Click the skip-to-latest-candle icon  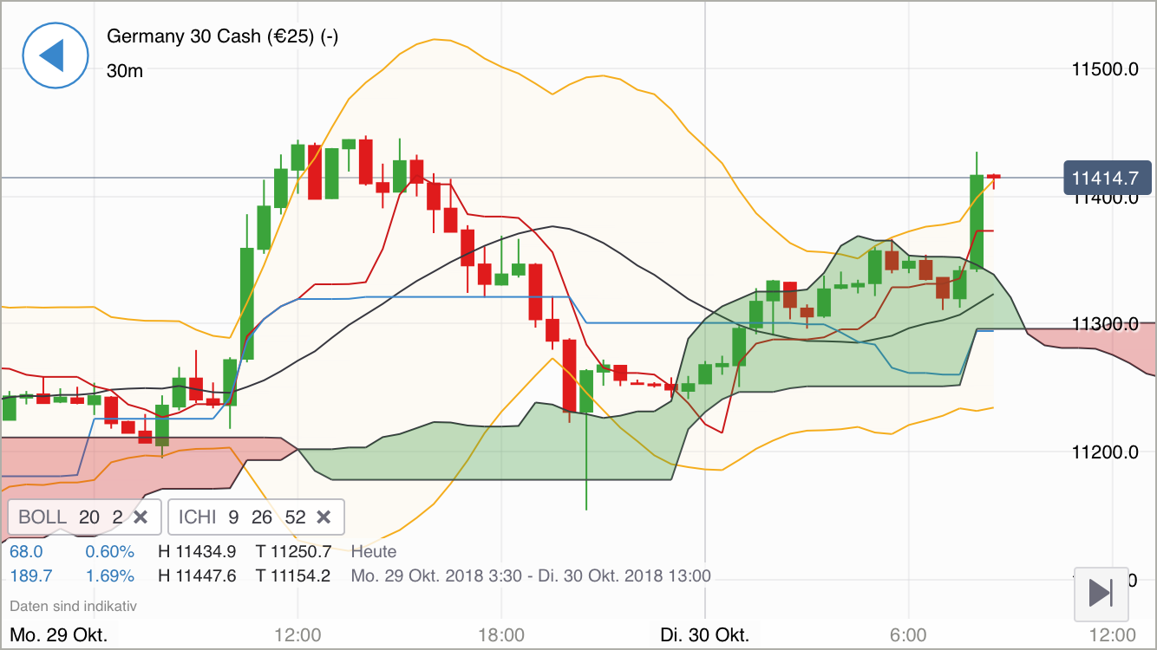1101,595
